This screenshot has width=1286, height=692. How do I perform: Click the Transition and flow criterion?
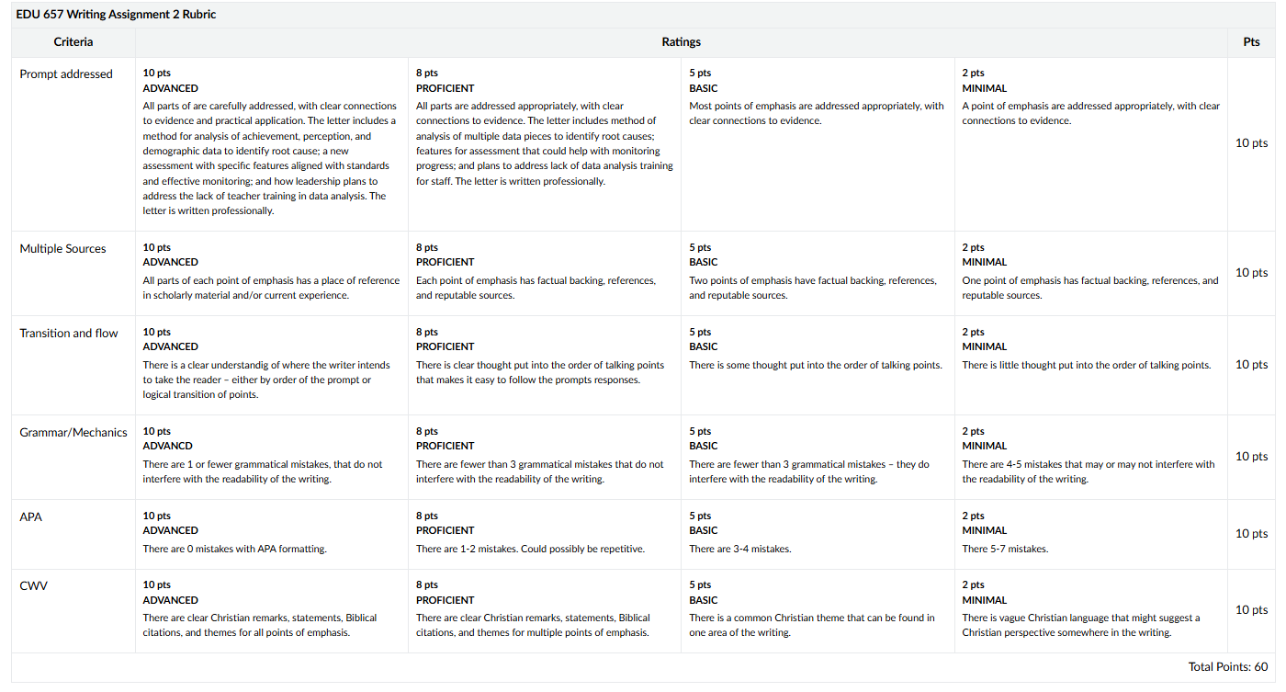[x=69, y=334]
